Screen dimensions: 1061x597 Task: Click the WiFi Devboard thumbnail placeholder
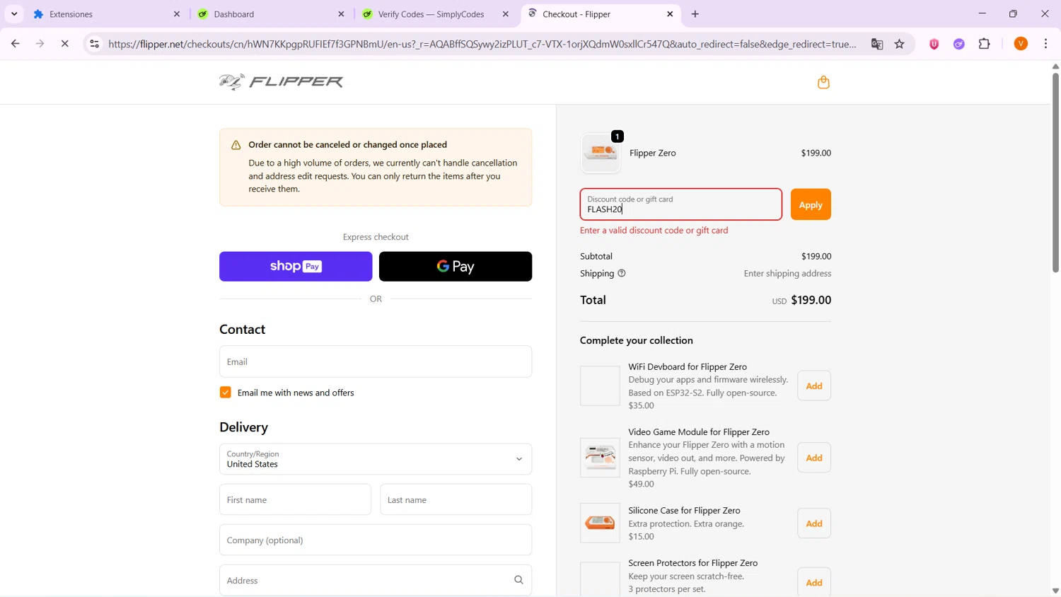(600, 386)
